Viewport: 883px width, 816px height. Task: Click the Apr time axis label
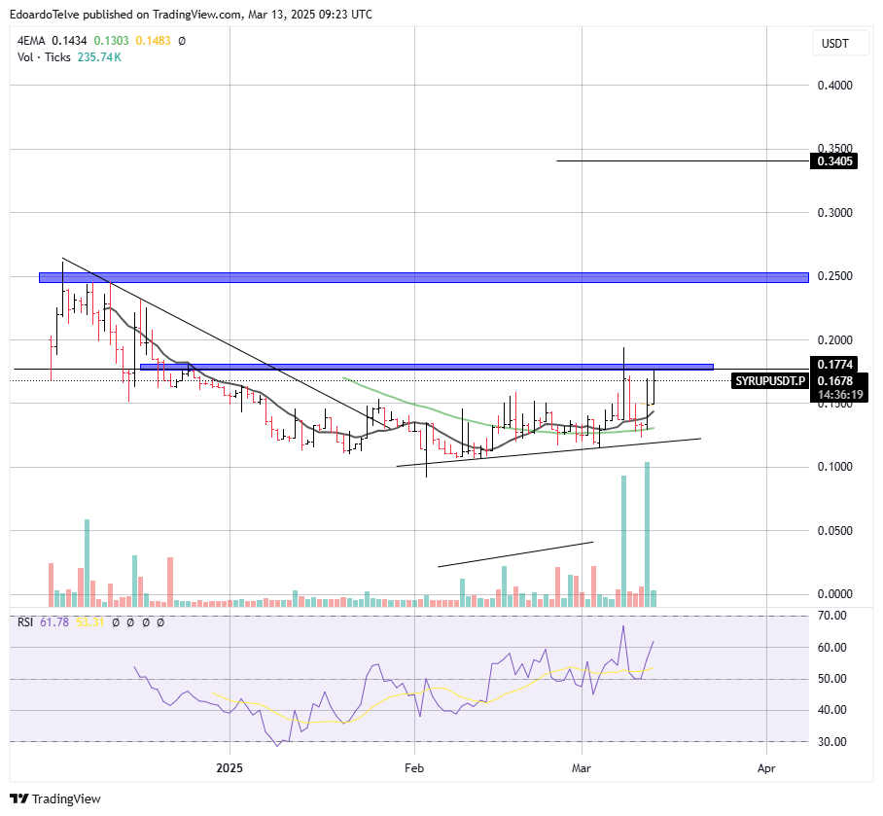tap(766, 768)
